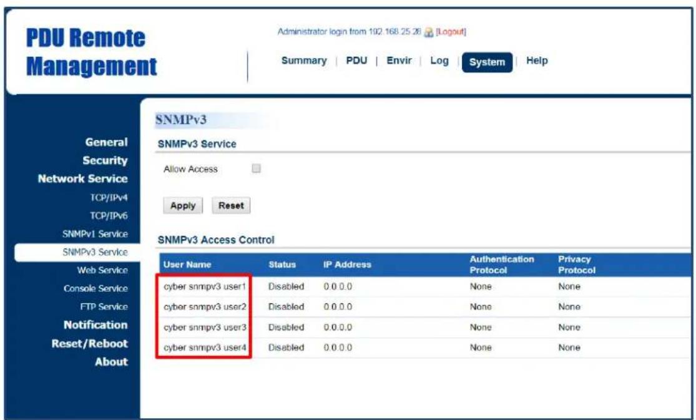Screen dimensions: 696x420
Task: Click the IP Address column header
Action: click(x=347, y=265)
